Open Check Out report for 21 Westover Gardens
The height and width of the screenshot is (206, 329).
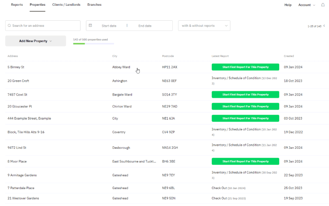229,198
